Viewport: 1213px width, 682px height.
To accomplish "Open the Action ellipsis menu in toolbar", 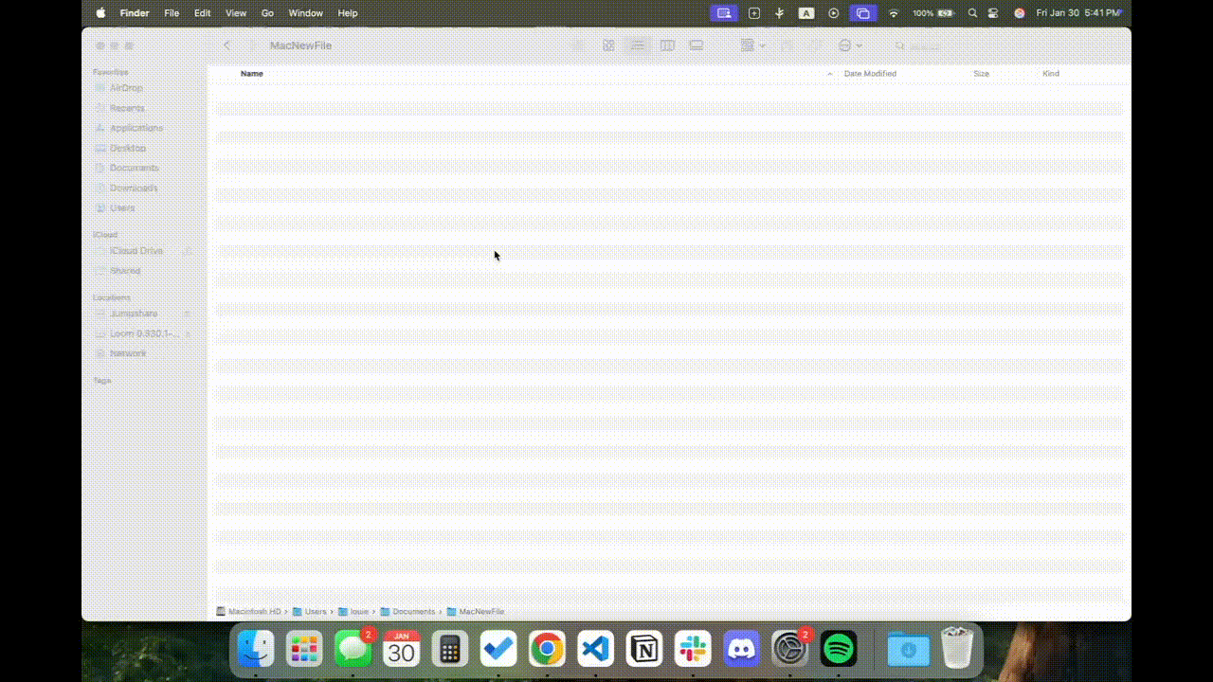I will tap(850, 45).
